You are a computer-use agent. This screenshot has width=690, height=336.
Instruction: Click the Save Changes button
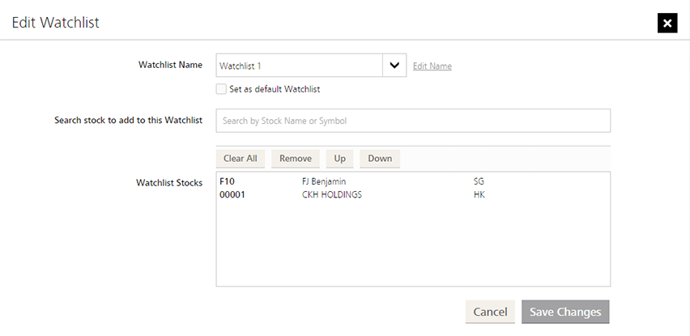point(565,312)
